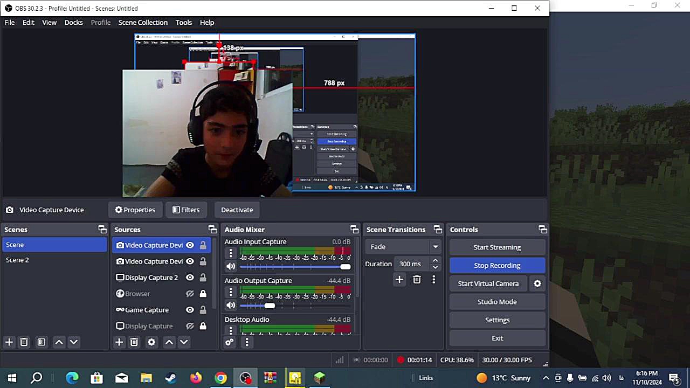This screenshot has width=690, height=388.
Task: Open Microsoft Edge from the taskbar
Action: click(72, 378)
